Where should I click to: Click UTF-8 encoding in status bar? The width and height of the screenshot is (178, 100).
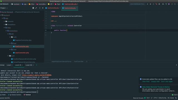[155, 98]
